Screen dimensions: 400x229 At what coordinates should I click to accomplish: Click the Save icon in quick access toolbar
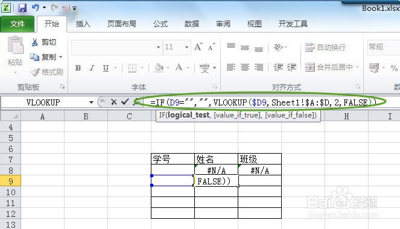(22, 8)
